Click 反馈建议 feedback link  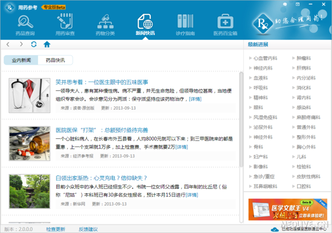pos(88,229)
